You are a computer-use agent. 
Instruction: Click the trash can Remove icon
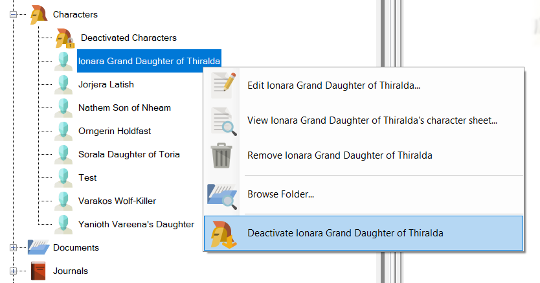222,155
